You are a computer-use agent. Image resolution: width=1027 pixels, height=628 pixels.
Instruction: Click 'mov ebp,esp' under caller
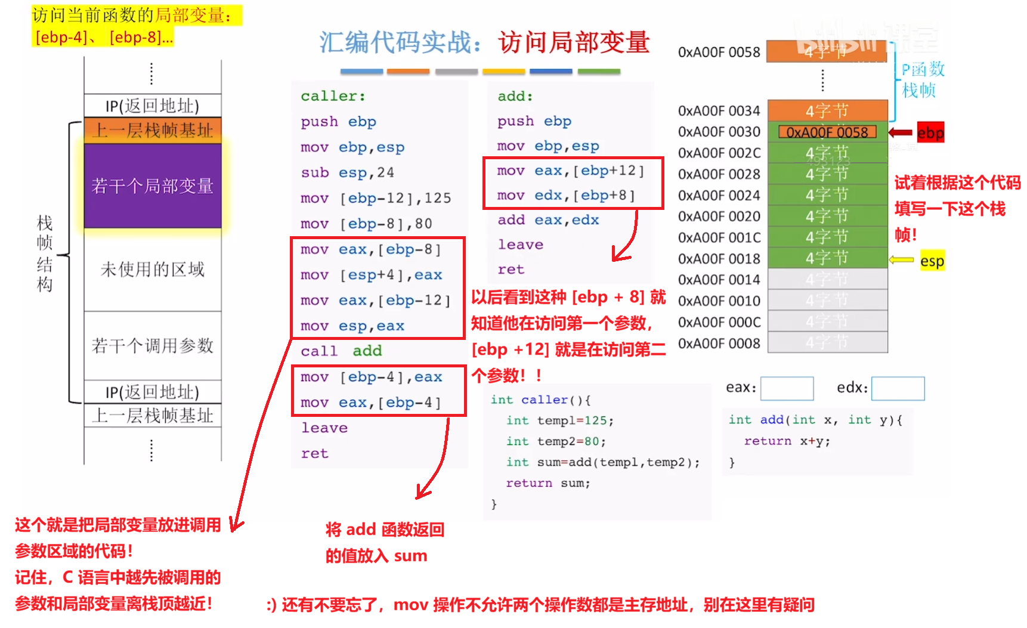[352, 147]
